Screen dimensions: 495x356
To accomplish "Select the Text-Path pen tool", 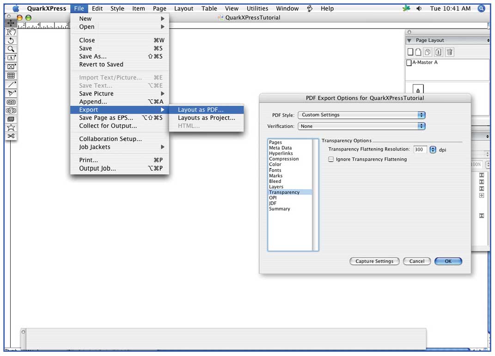I will 11,93.
